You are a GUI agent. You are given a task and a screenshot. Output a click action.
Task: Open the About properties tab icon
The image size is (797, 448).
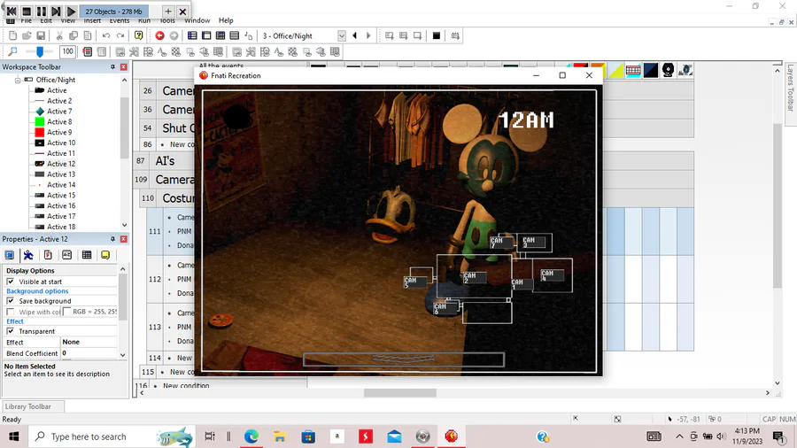click(105, 255)
